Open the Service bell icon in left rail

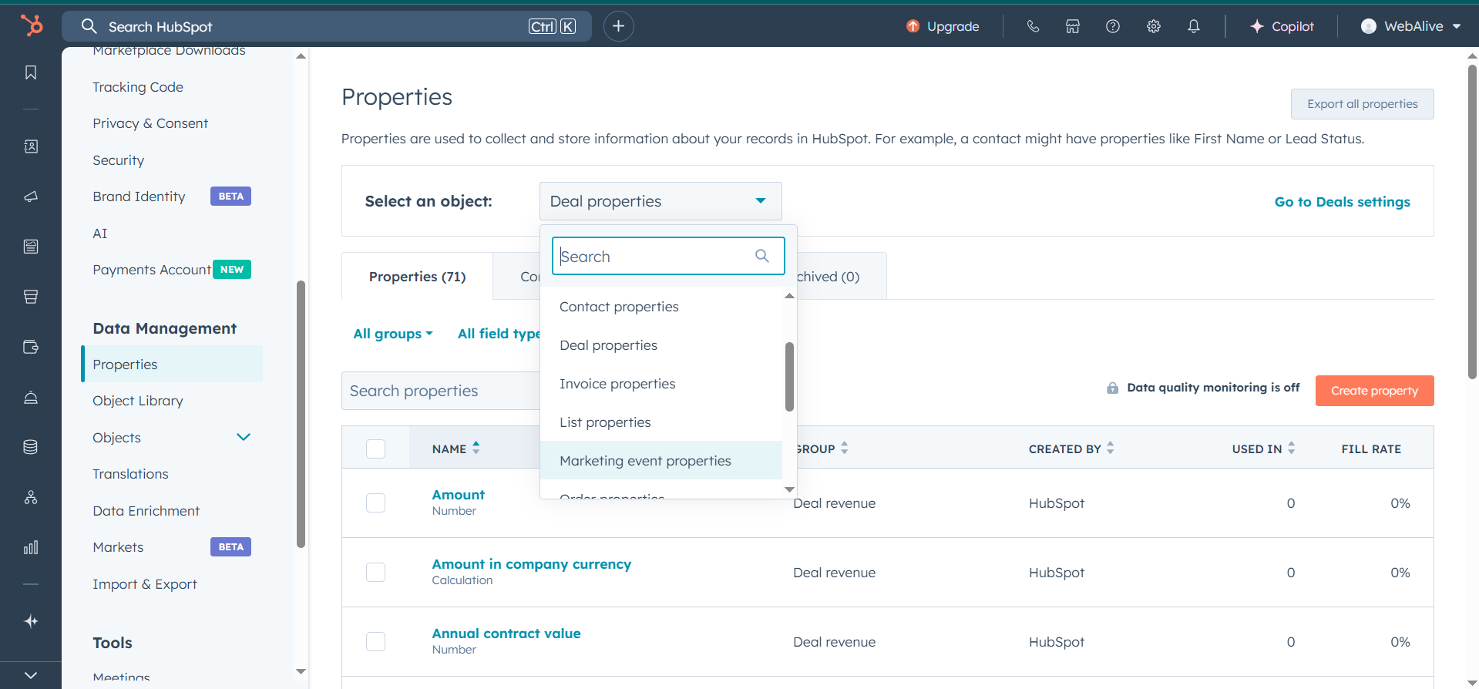pos(31,398)
